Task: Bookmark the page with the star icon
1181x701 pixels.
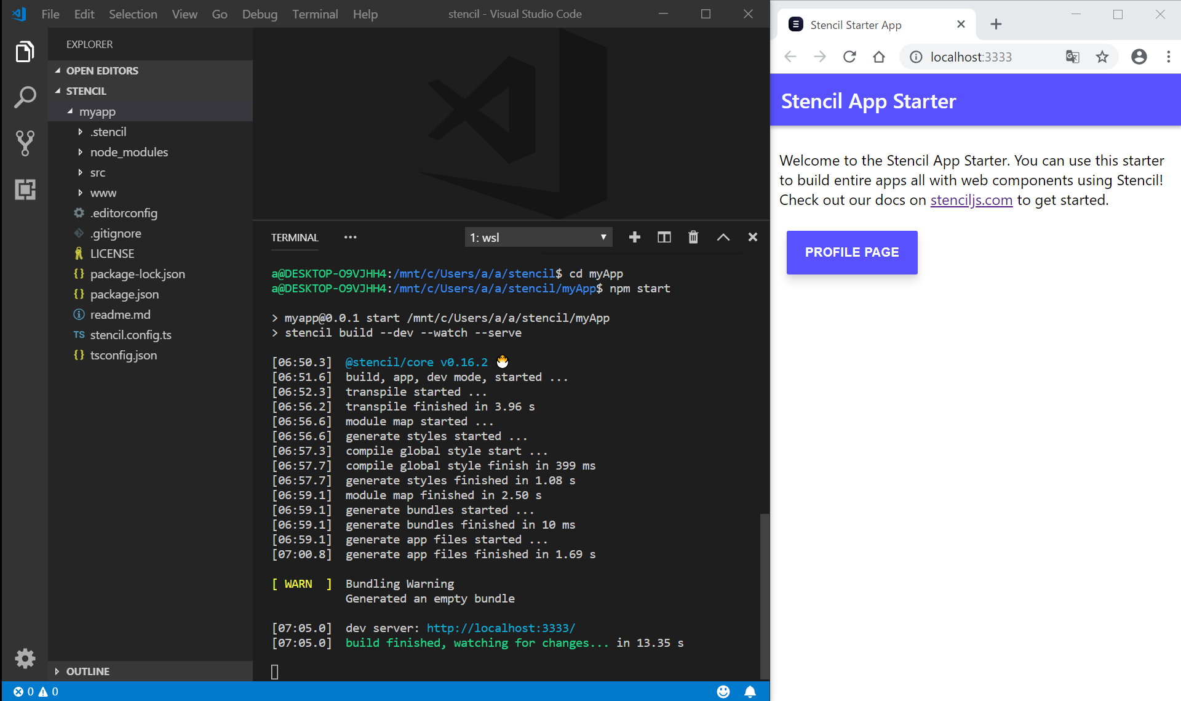Action: pyautogui.click(x=1102, y=57)
